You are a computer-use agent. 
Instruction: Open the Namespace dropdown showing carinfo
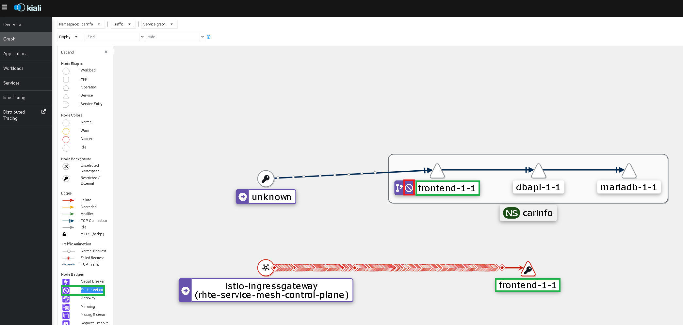81,24
